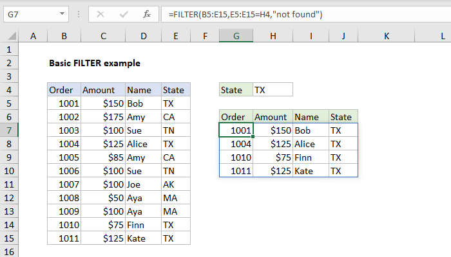This screenshot has height=257, width=451.
Task: Select row 12 header
Action: pyautogui.click(x=9, y=198)
